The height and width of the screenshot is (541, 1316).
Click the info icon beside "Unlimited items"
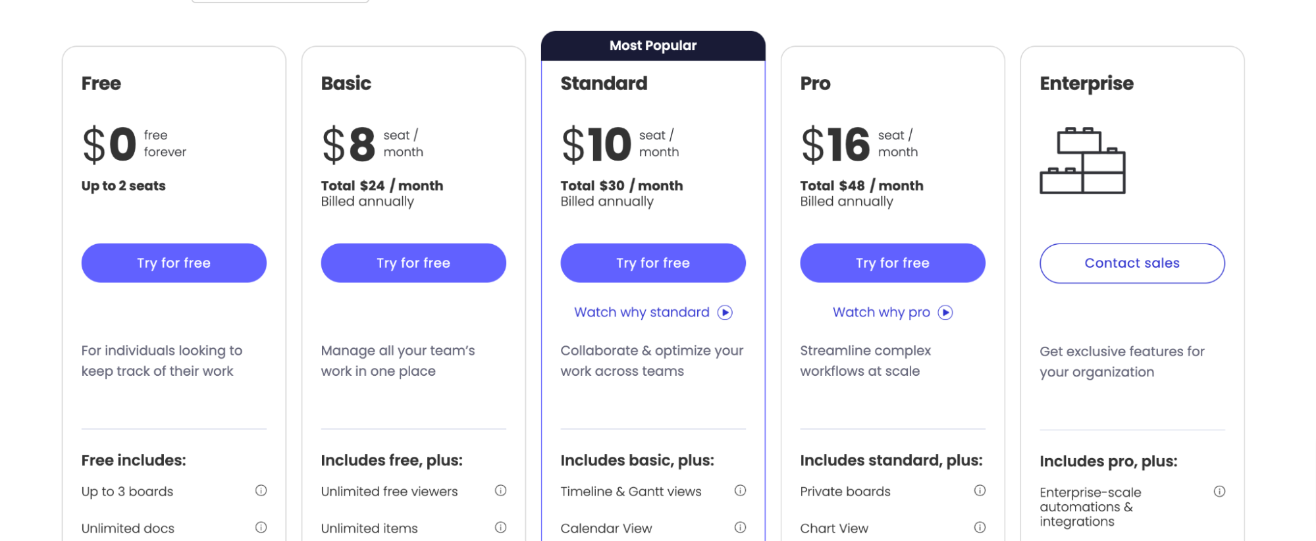click(x=501, y=527)
